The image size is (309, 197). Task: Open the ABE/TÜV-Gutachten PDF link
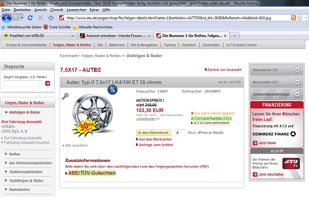click(92, 173)
